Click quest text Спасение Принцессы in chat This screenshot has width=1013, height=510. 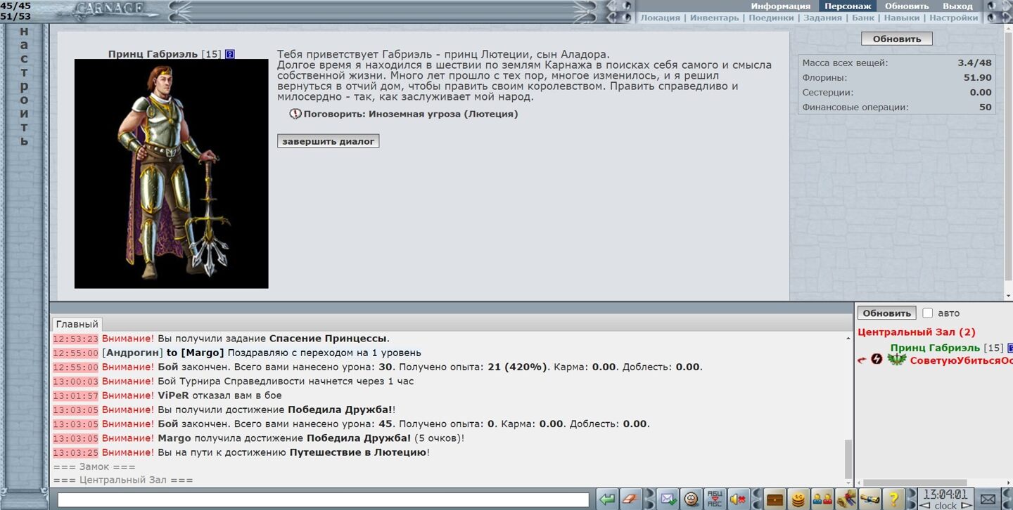coord(328,339)
